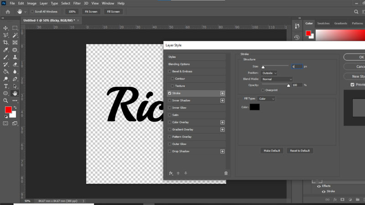The height and width of the screenshot is (205, 365).
Task: Click the stroke Size slider handle
Action: [x=263, y=67]
